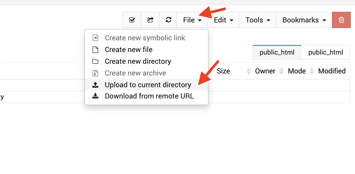Click the red trash delete button
This screenshot has height=174, width=355.
(x=341, y=20)
